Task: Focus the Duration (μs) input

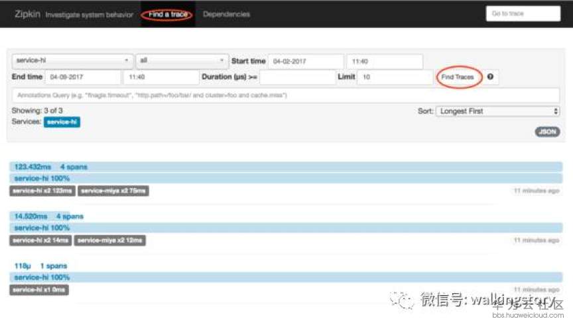Action: [298, 77]
